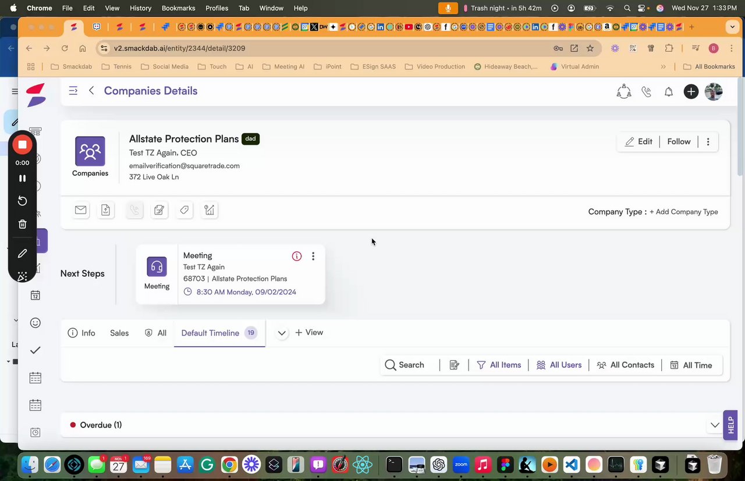Viewport: 745px width, 481px height.
Task: Switch to the Info tab
Action: click(81, 333)
